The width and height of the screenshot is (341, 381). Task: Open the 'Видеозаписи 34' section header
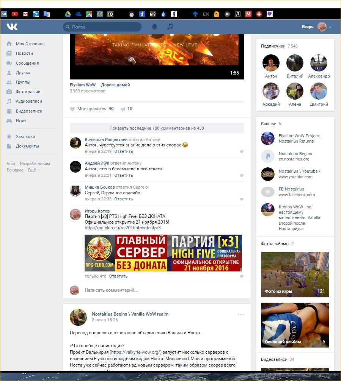[x=278, y=359]
